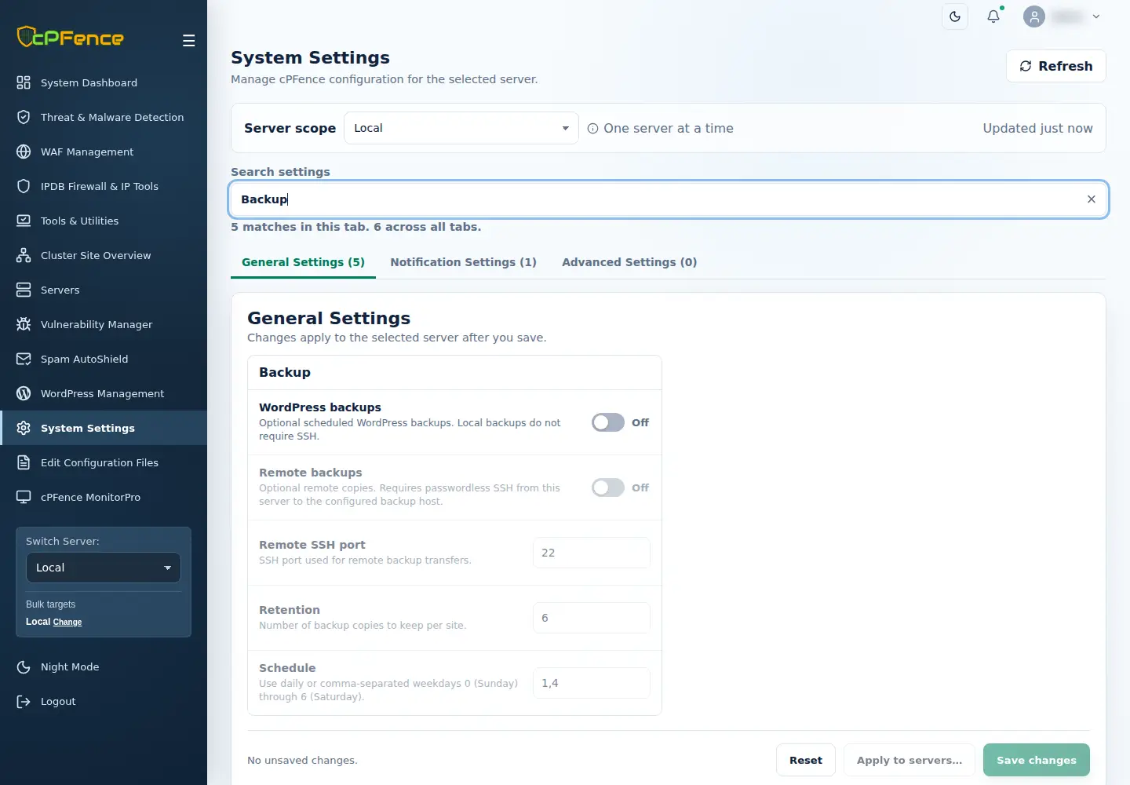Click the Refresh button

pos(1056,66)
